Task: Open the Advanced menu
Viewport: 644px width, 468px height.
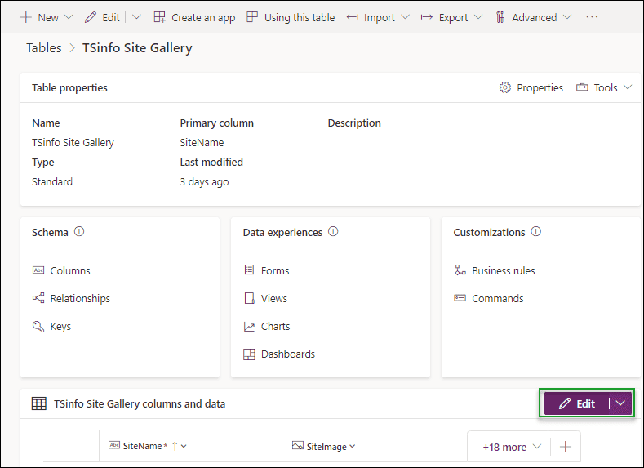Action: pyautogui.click(x=534, y=17)
